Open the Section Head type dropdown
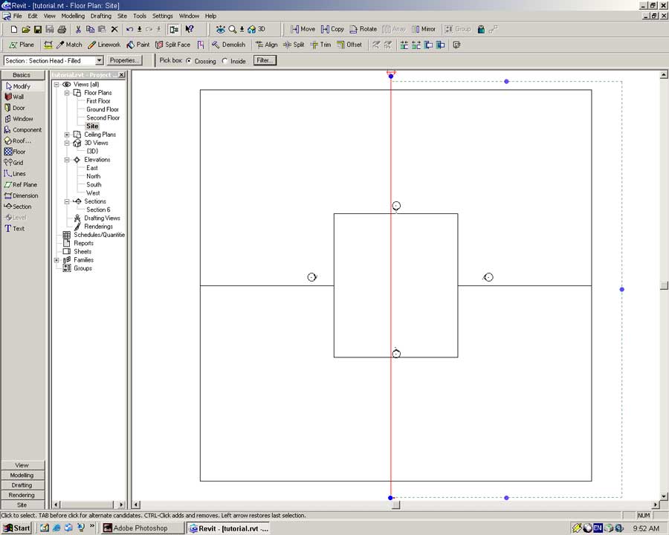Viewport: 669px width, 535px height. coord(99,61)
